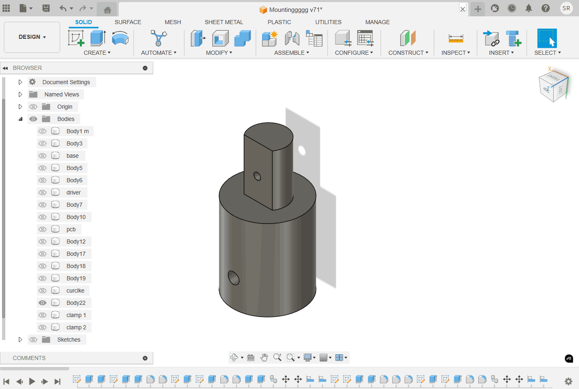Open the Help question mark
The width and height of the screenshot is (579, 389).
[x=545, y=8]
